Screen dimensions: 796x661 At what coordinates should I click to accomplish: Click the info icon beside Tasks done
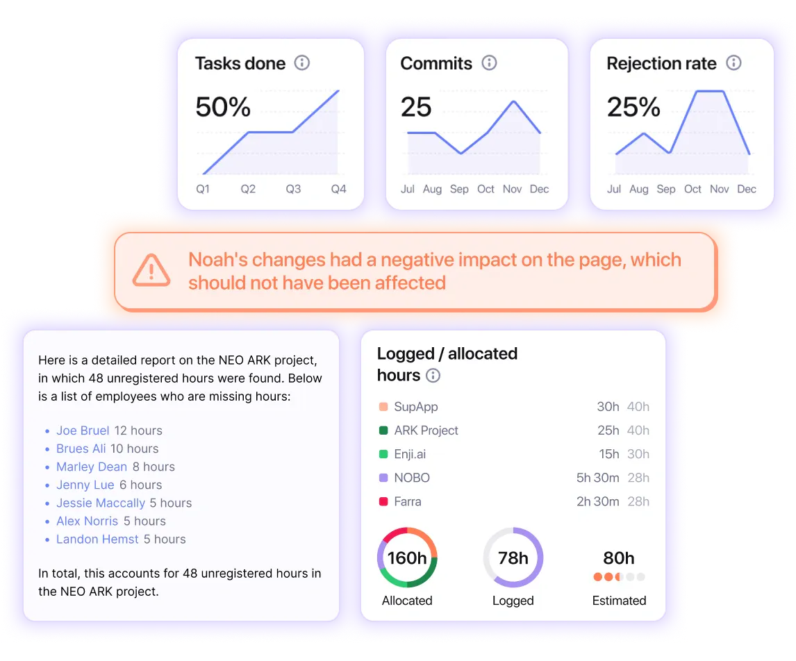click(302, 63)
